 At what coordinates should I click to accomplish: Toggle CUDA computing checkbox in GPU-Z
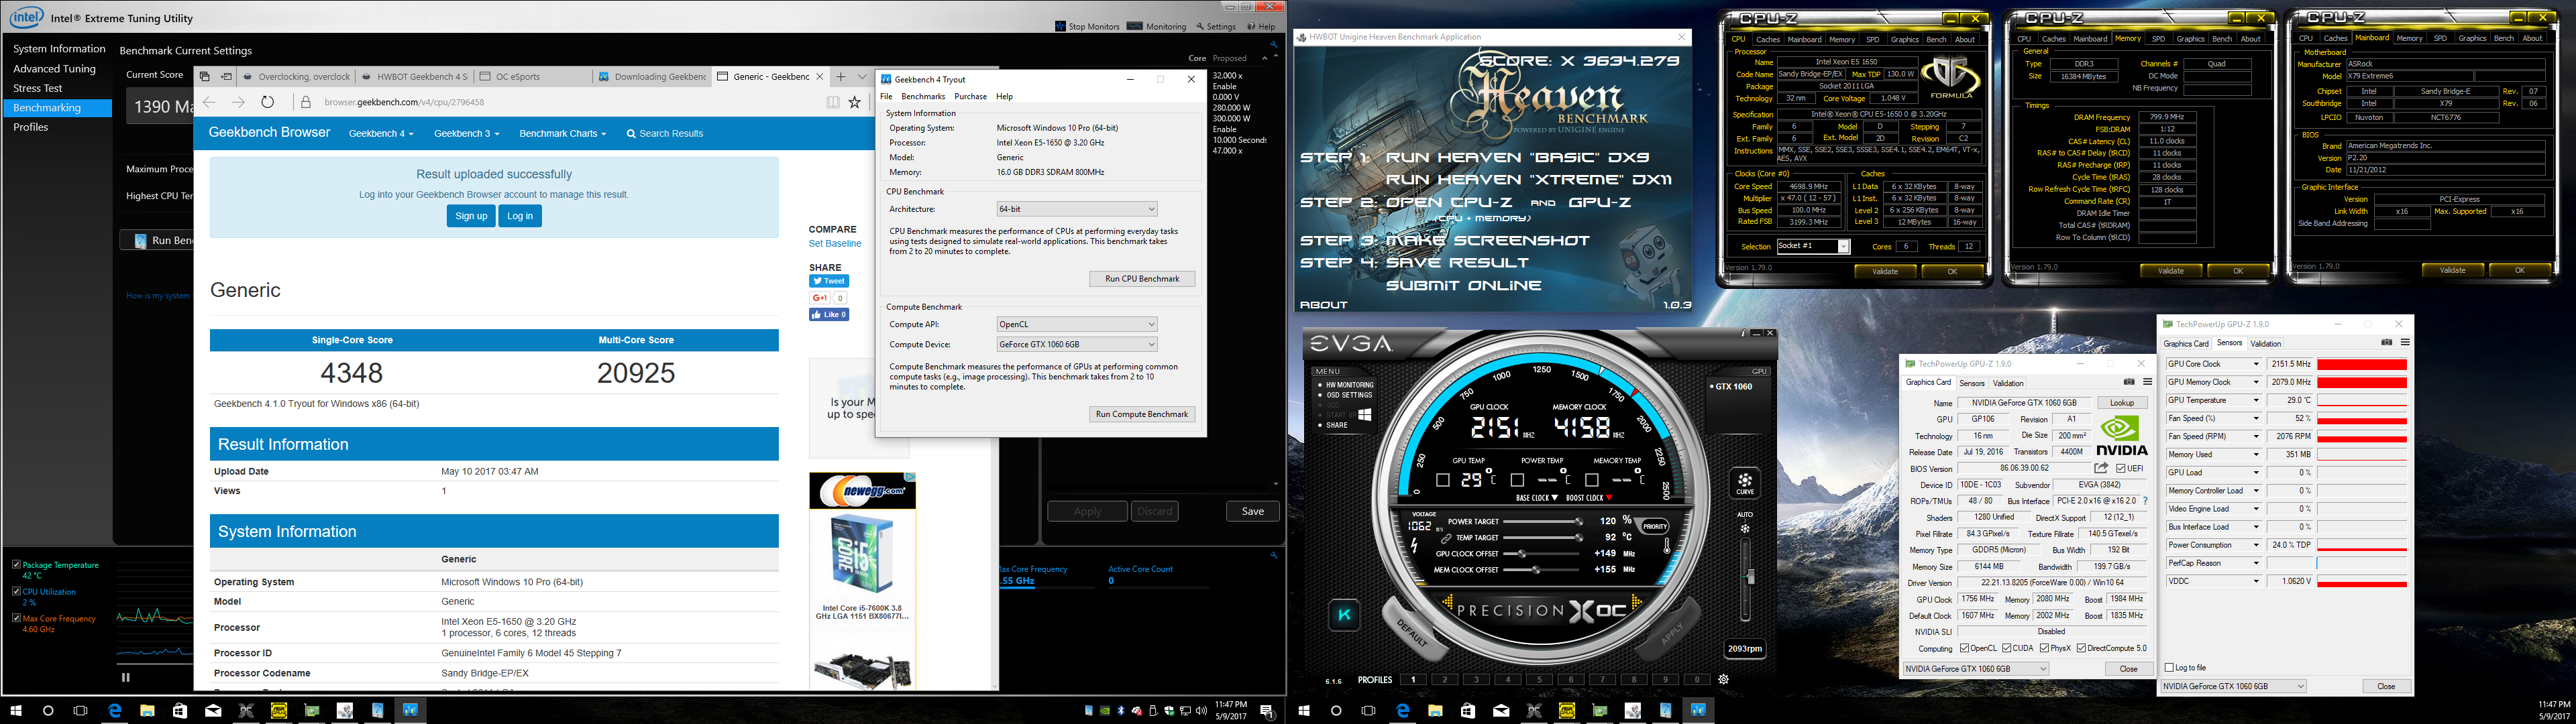tap(2006, 648)
